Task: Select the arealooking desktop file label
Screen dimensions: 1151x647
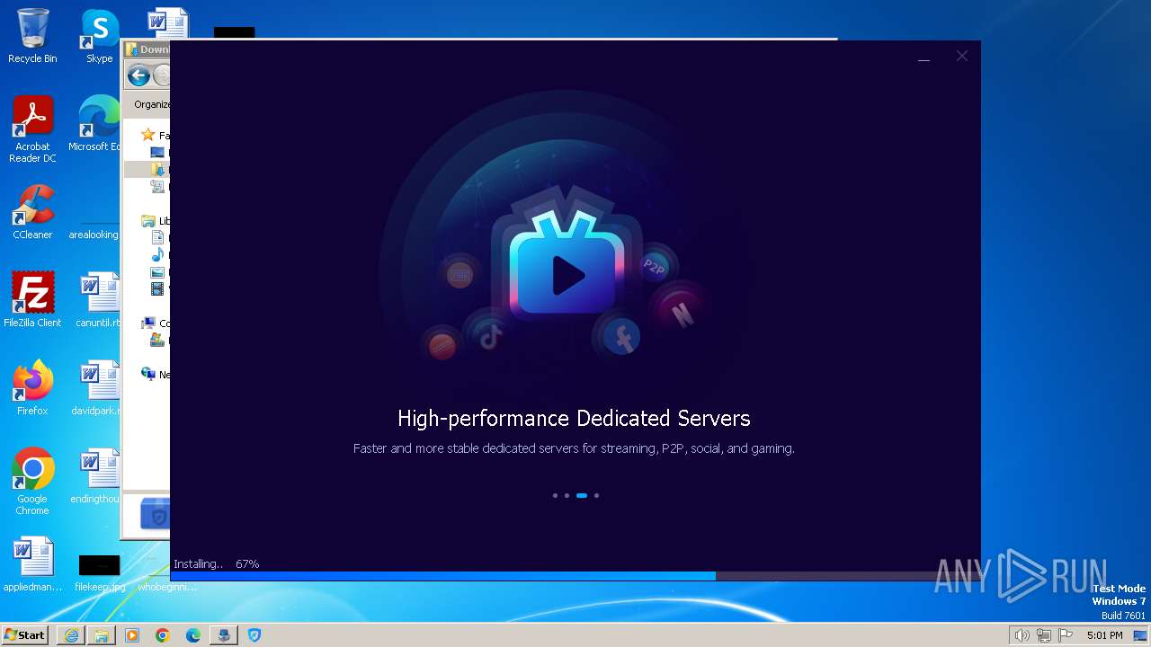Action: 94,235
